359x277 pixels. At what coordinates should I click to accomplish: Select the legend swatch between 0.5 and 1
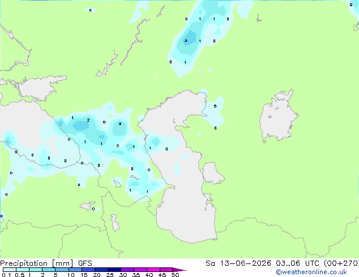coord(23,270)
